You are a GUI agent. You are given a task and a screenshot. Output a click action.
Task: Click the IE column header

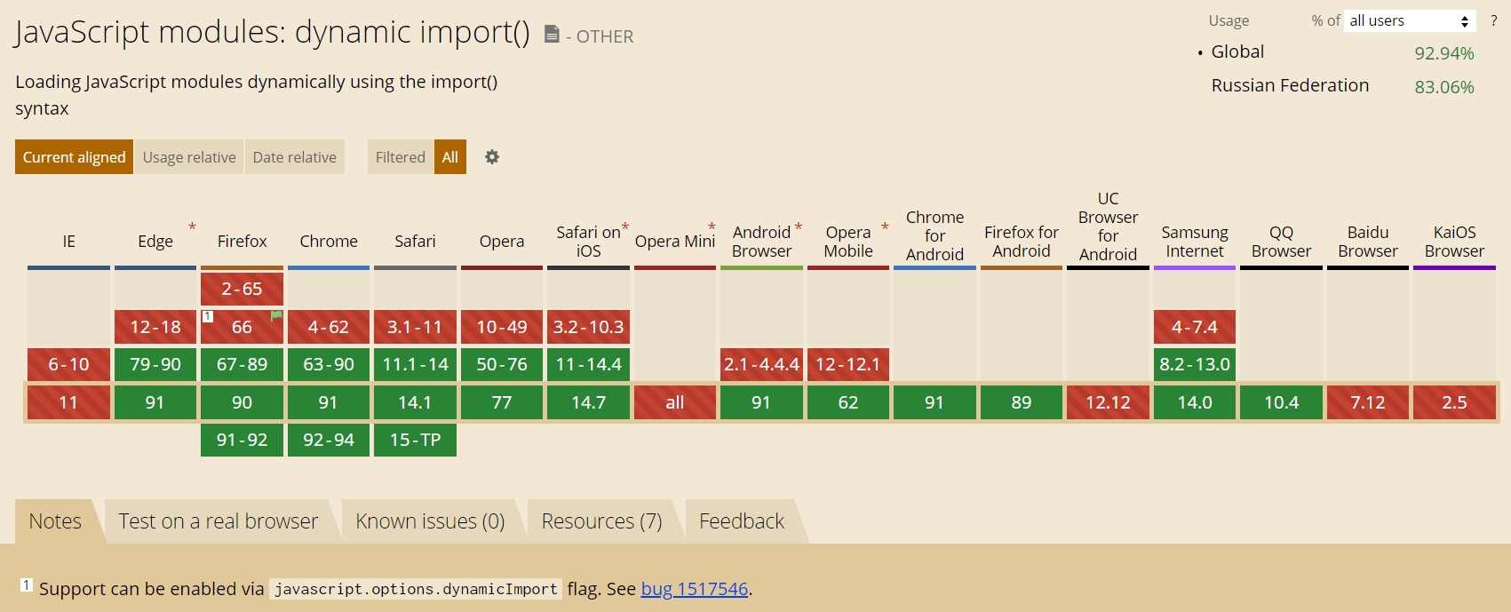[x=69, y=242]
